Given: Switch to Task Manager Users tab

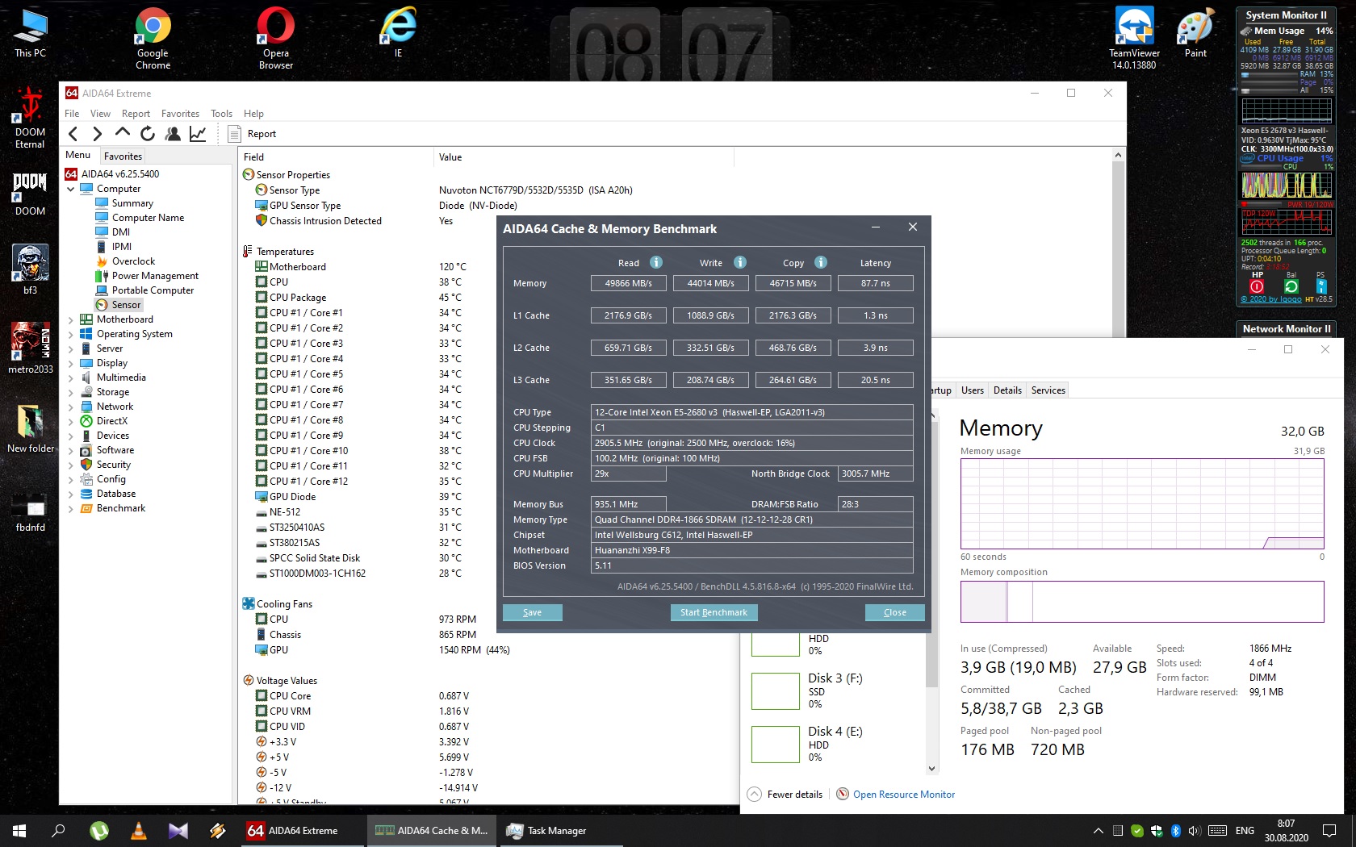Looking at the screenshot, I should pyautogui.click(x=972, y=390).
